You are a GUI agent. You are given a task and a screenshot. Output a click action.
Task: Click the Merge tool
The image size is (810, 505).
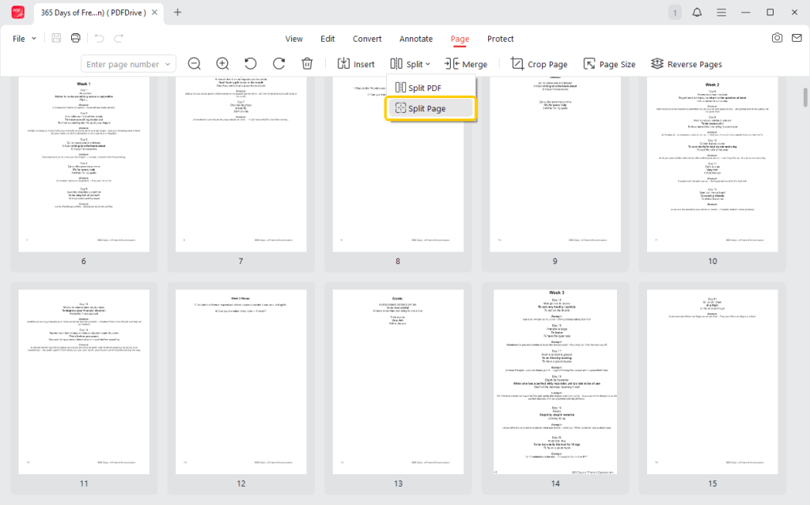tap(466, 63)
